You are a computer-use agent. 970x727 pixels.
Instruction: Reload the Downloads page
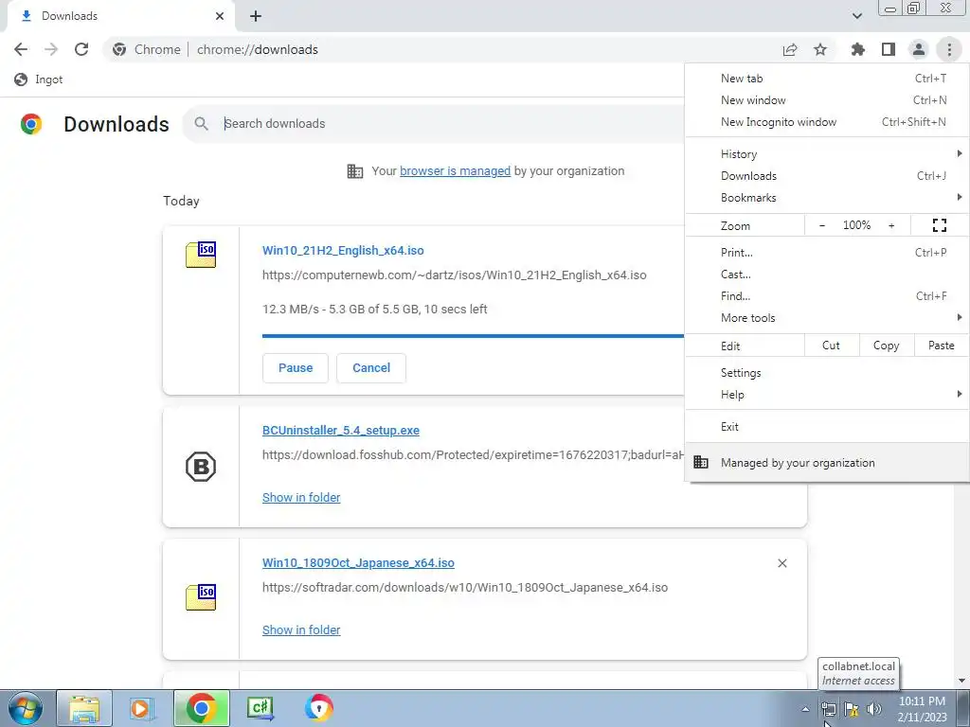tap(81, 49)
